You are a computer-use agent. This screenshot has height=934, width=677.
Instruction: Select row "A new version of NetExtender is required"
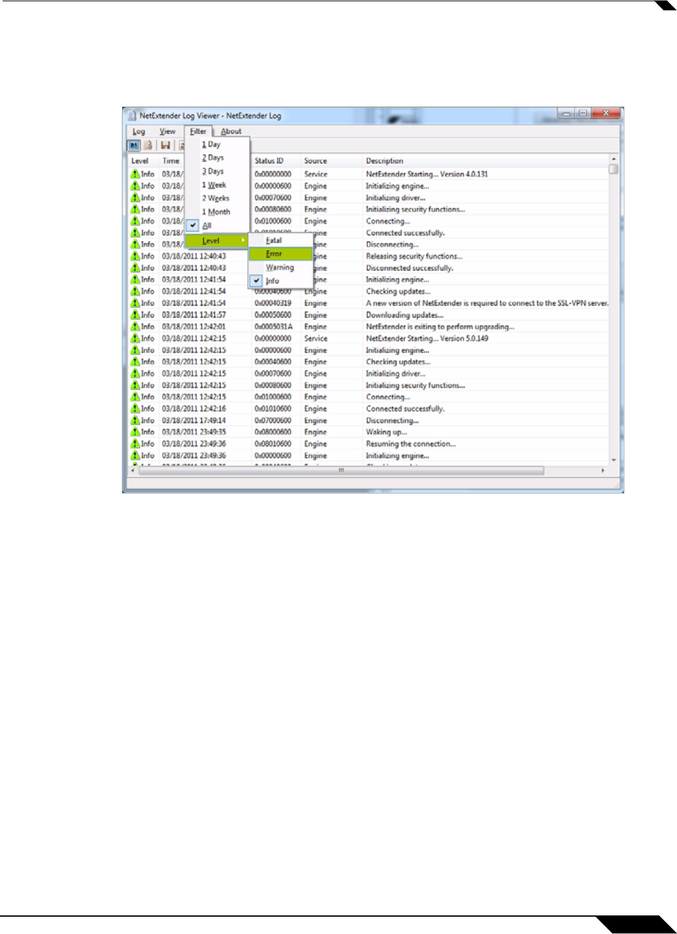(368, 303)
